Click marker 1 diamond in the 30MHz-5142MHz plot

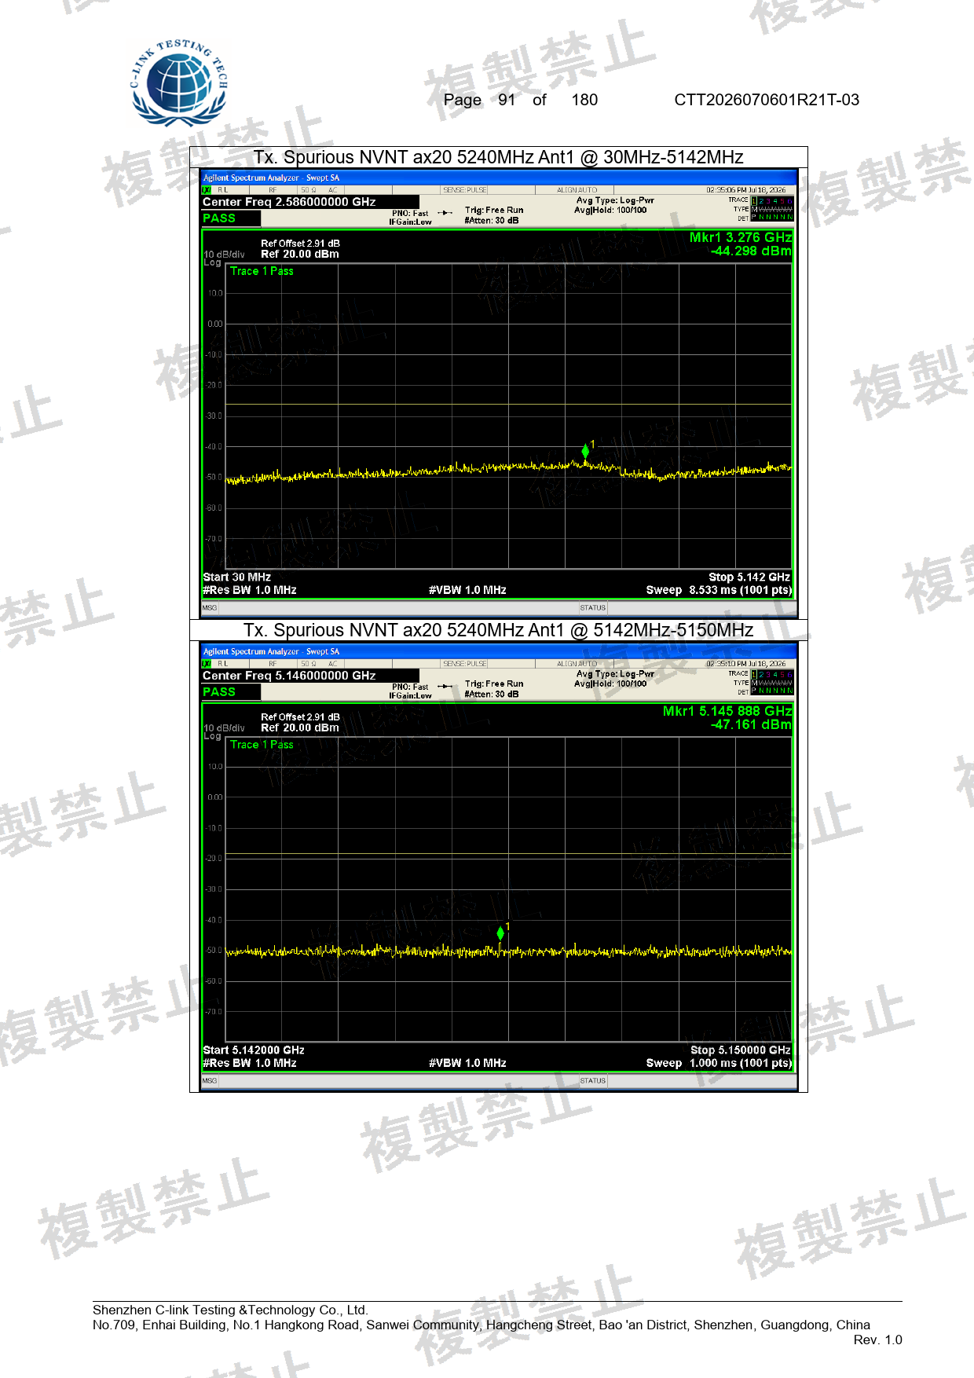(585, 451)
